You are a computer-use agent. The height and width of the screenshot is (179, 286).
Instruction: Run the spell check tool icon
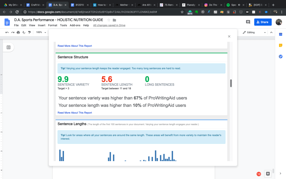click(24, 32)
